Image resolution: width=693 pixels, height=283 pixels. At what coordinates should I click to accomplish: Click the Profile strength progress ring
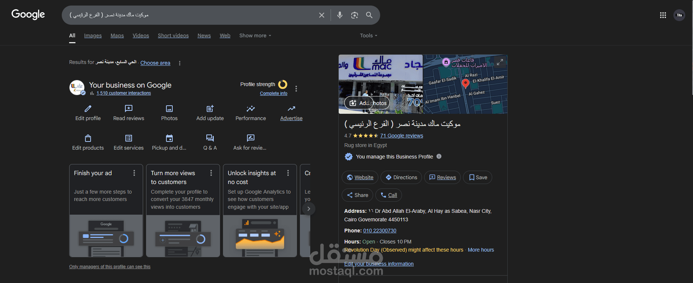[283, 85]
